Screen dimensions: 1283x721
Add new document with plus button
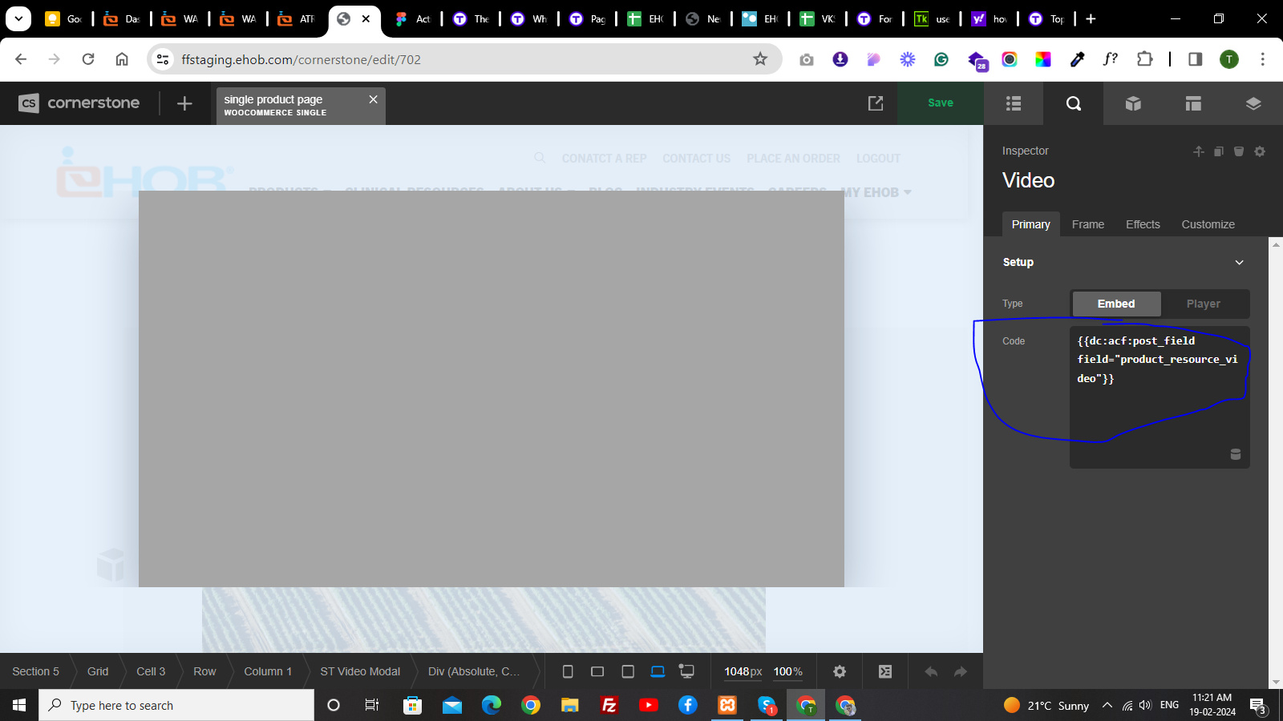click(184, 103)
